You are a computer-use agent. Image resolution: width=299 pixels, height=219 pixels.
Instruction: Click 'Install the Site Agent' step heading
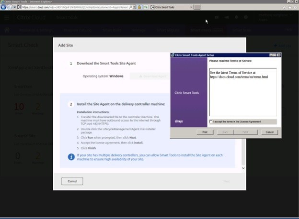tap(121, 104)
